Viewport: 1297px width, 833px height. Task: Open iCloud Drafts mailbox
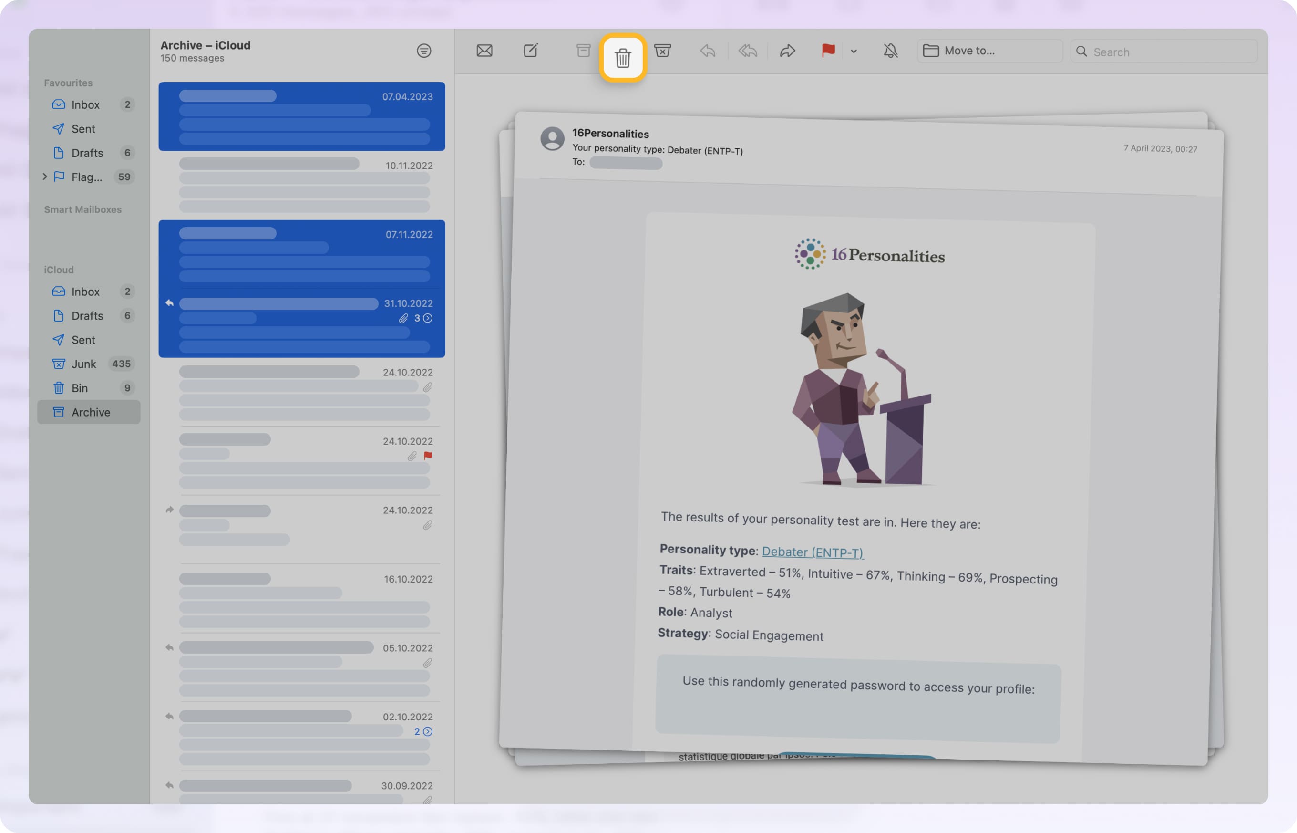[89, 315]
